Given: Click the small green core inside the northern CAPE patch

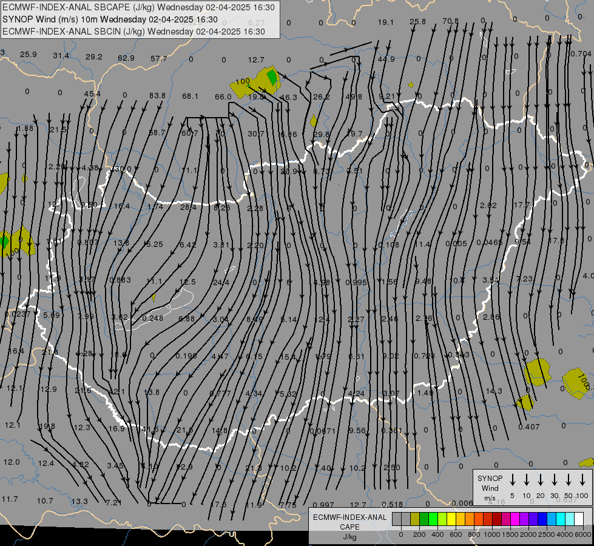Looking at the screenshot, I should [x=272, y=77].
